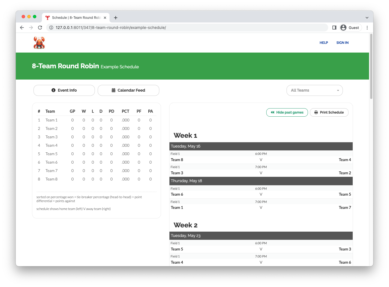Click the crab logo icon
Image resolution: width=389 pixels, height=287 pixels.
39,43
